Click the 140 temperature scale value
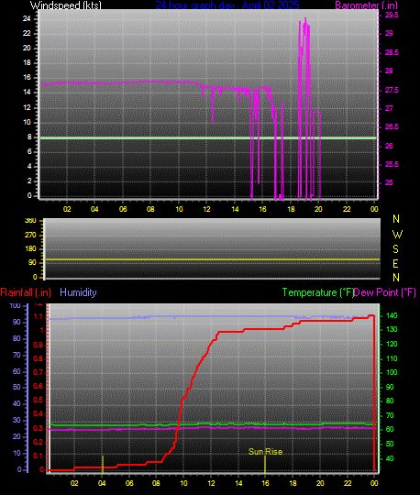The height and width of the screenshot is (495, 420). [392, 315]
